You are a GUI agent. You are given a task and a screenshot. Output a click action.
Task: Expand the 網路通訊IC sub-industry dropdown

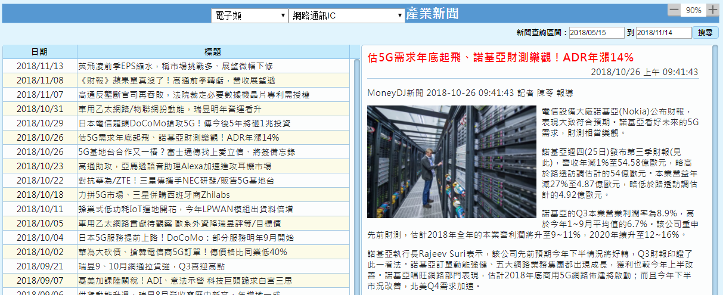(346, 15)
